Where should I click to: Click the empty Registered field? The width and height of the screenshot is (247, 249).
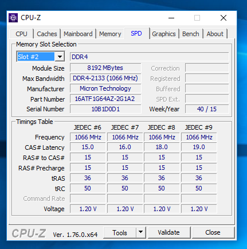[x=207, y=78]
